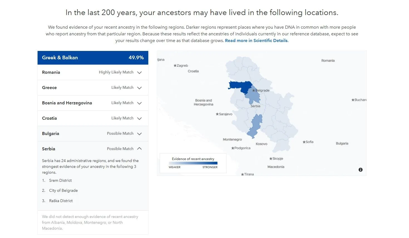The height and width of the screenshot is (238, 409).
Task: Expand Bosnia and Herzegovina details
Action: 139,103
